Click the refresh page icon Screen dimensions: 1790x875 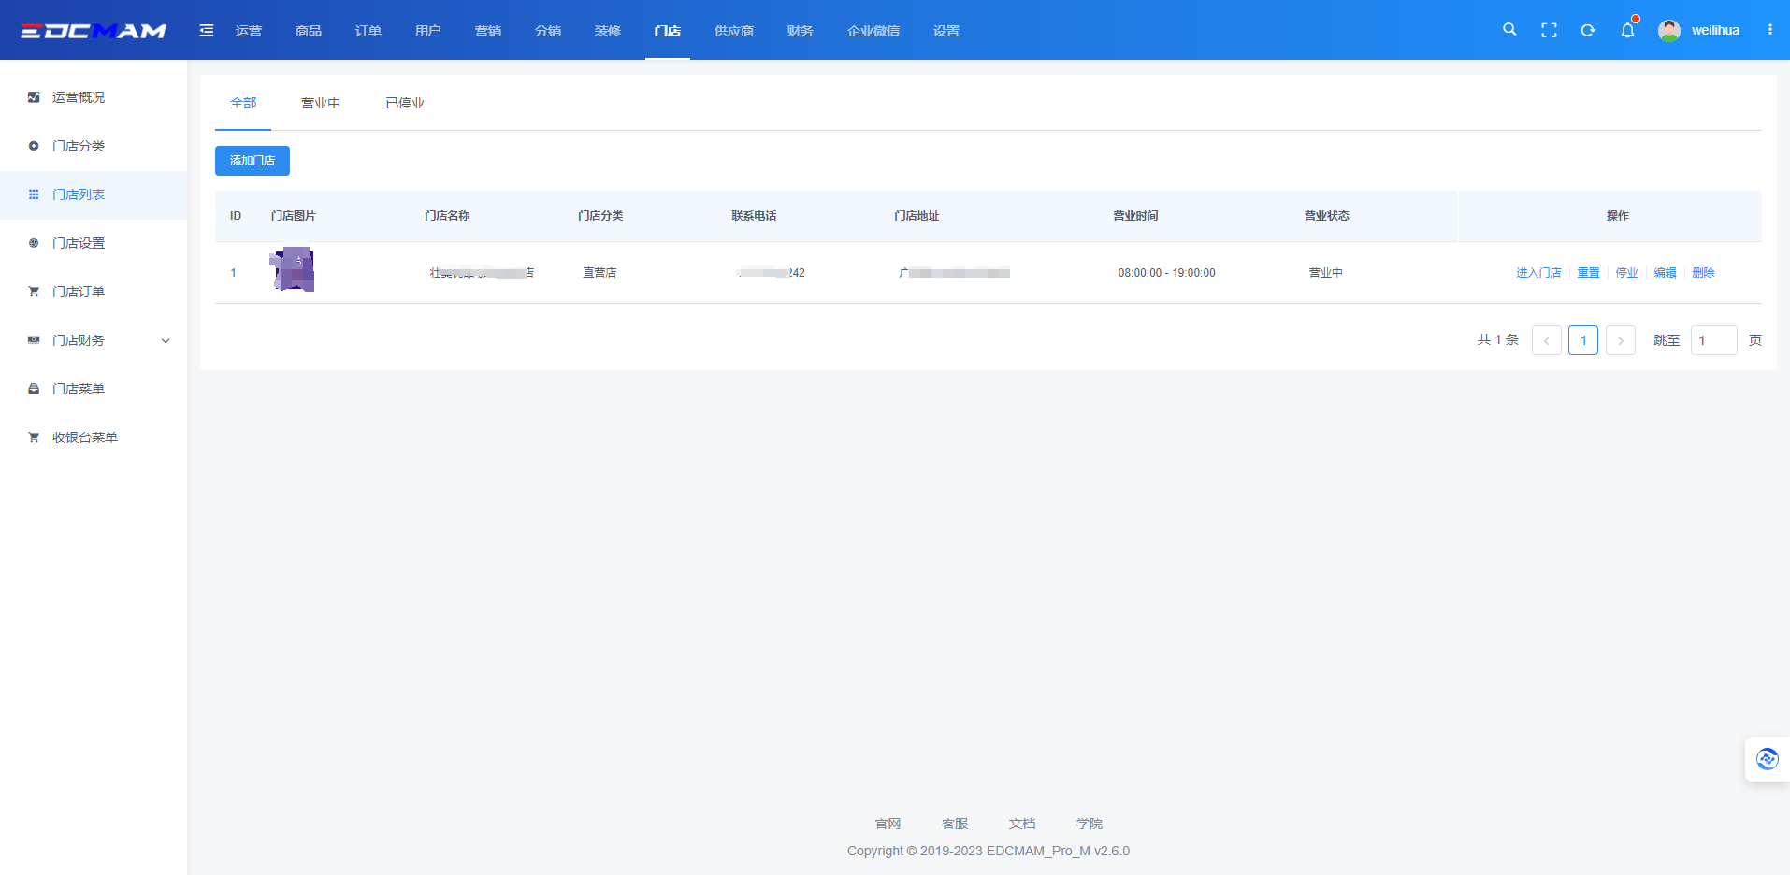click(1588, 30)
